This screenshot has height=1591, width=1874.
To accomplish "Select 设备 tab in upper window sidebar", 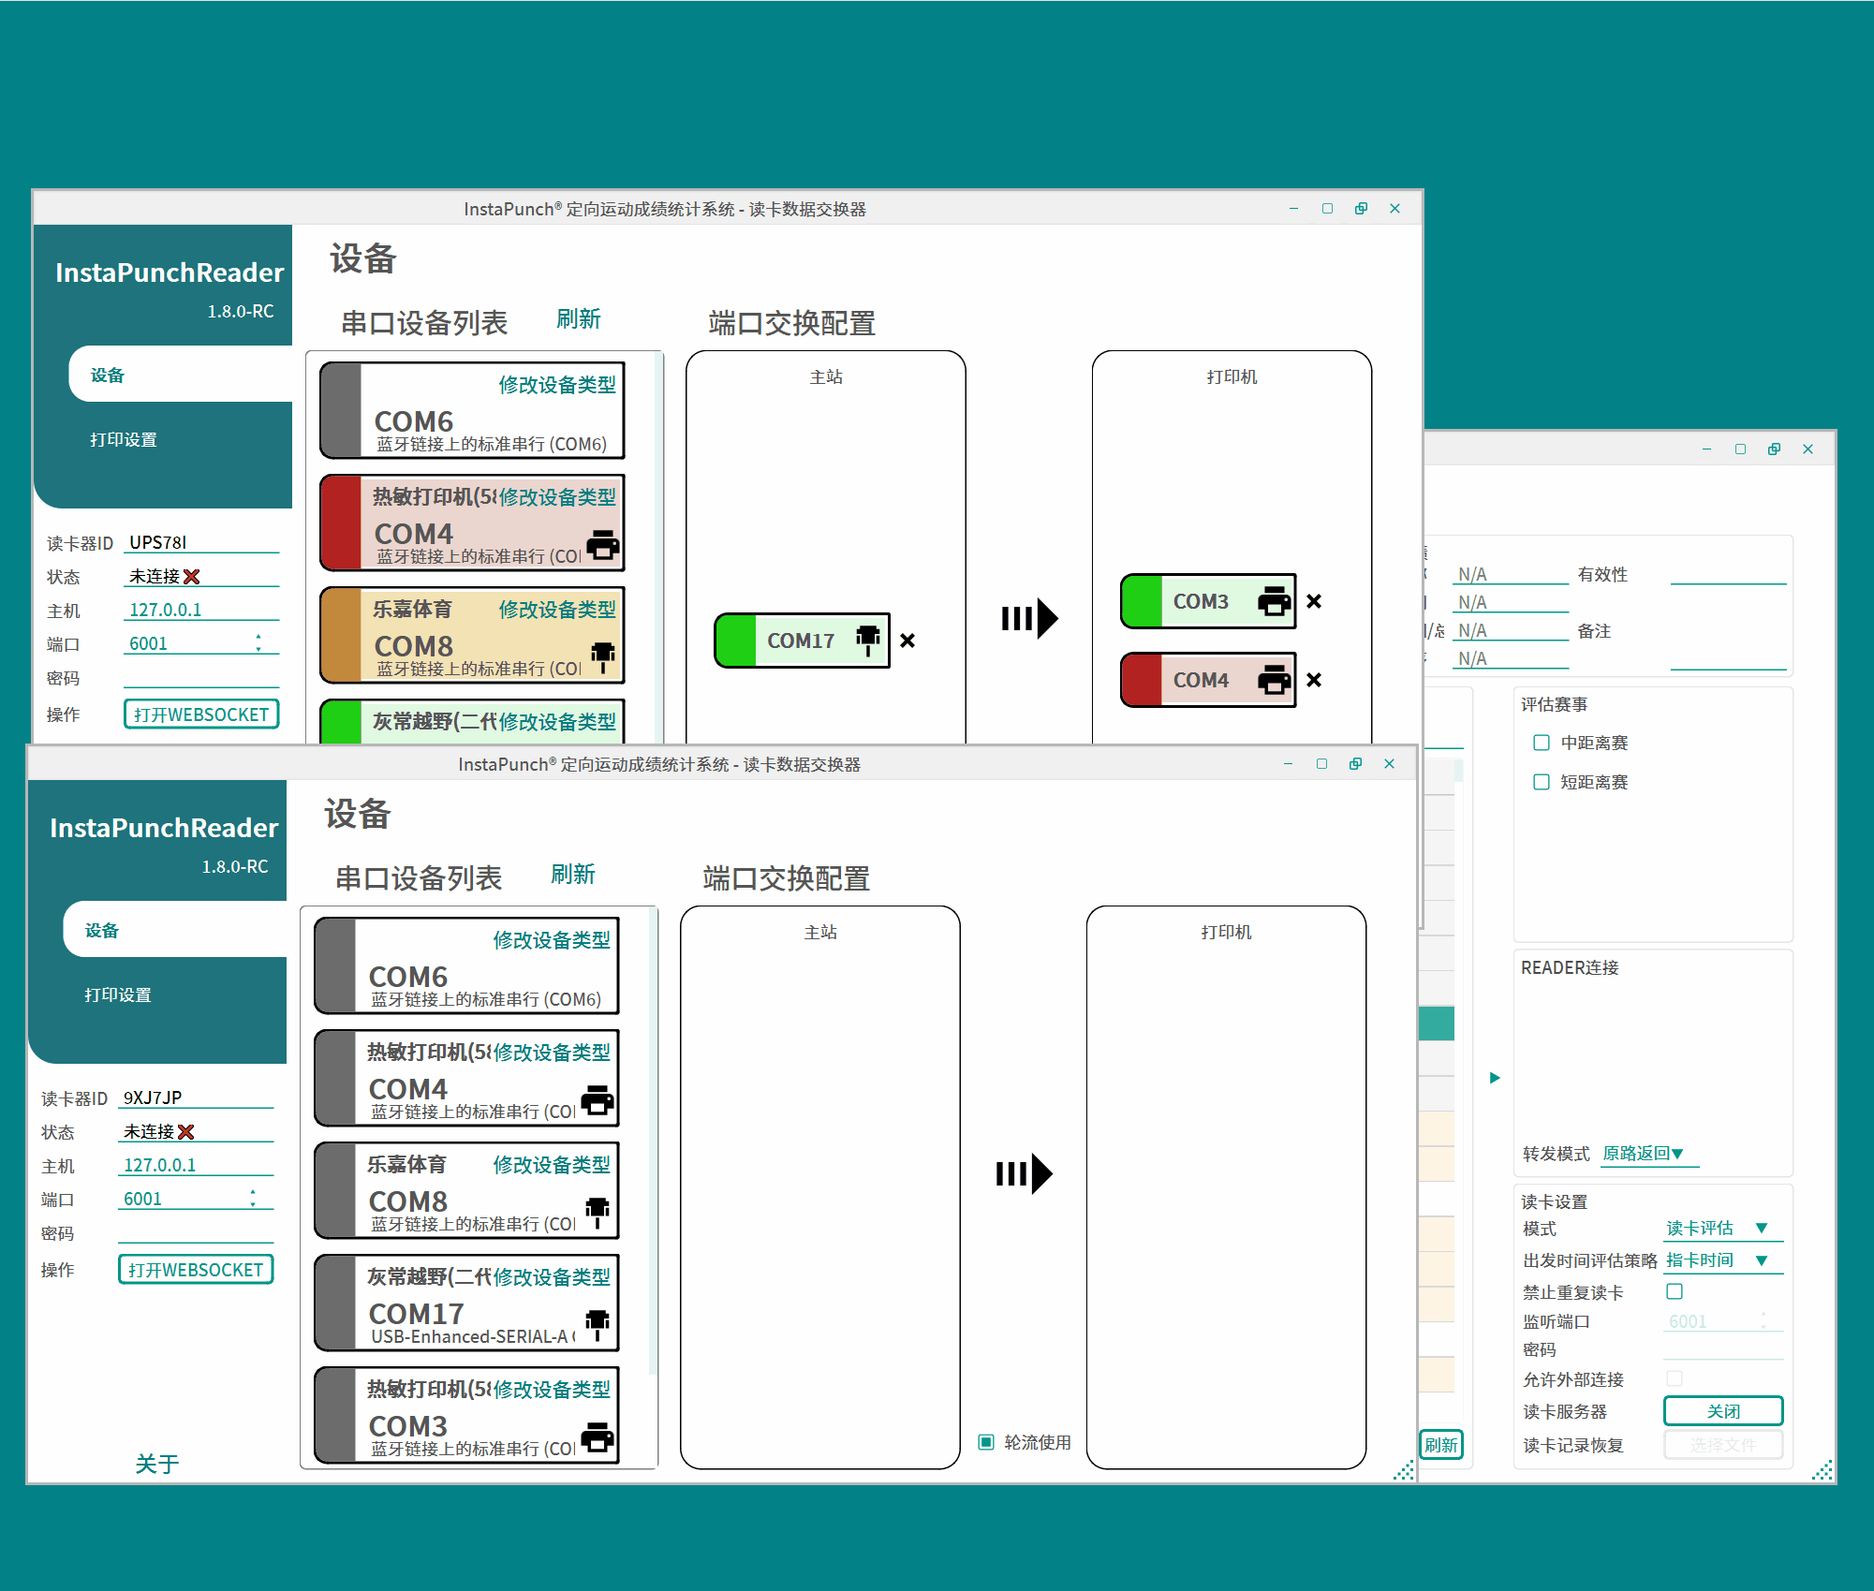I will [x=108, y=376].
